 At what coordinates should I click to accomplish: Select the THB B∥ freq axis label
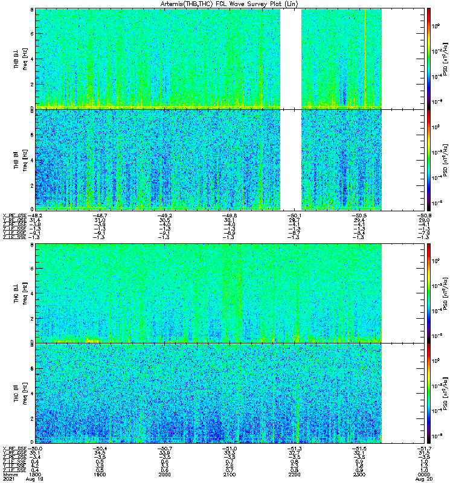(x=21, y=160)
